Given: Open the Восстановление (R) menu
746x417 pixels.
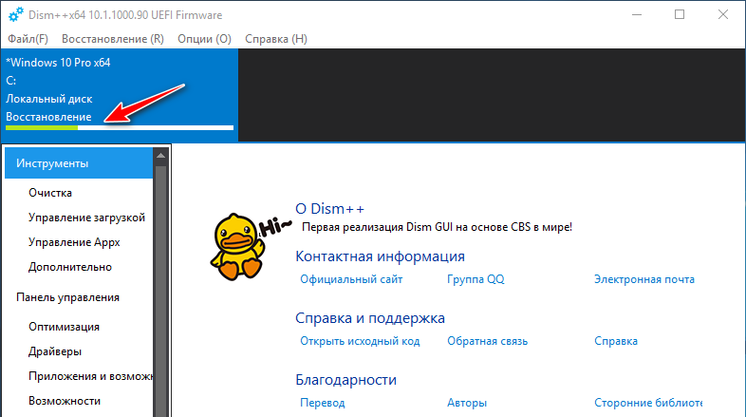Looking at the screenshot, I should [113, 39].
